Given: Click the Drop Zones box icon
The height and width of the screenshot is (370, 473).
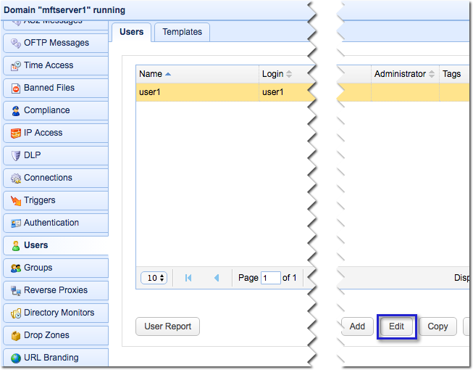Looking at the screenshot, I should (16, 336).
